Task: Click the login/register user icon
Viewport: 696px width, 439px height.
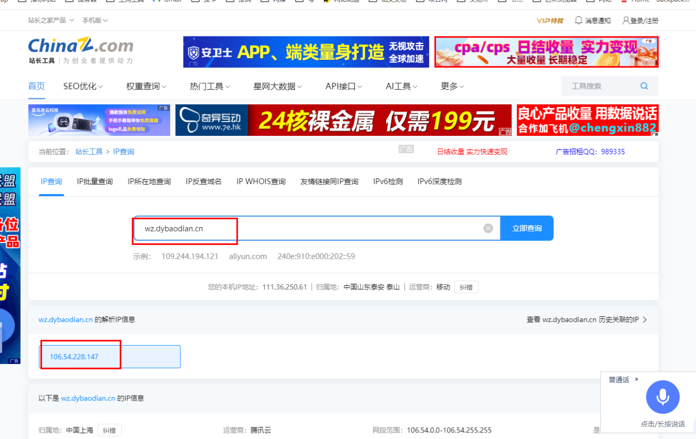Action: (626, 21)
